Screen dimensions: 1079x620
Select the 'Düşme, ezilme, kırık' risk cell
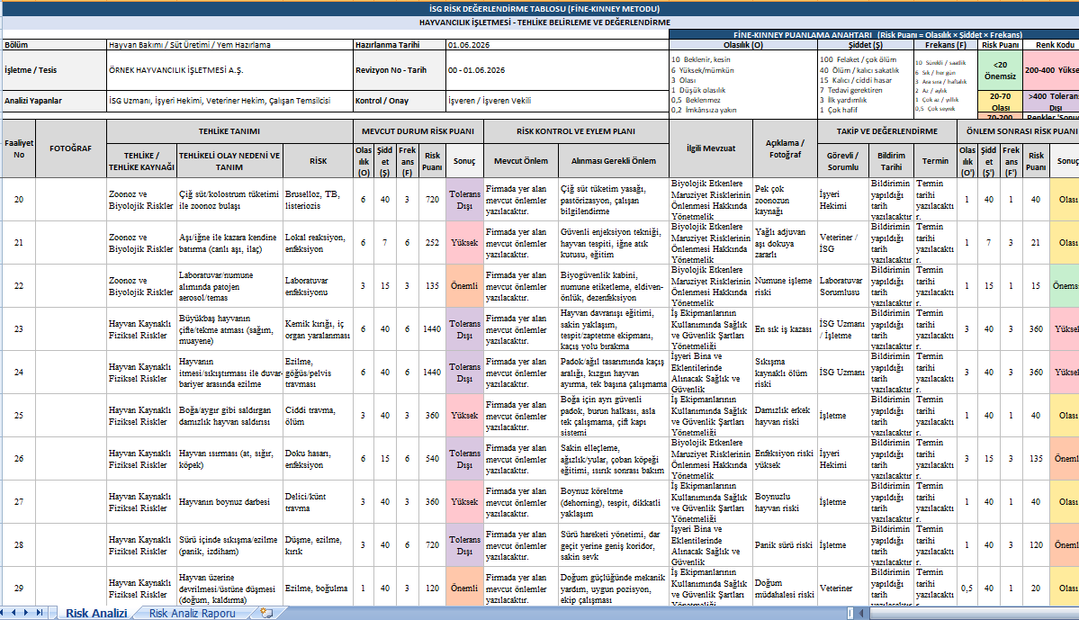click(318, 545)
